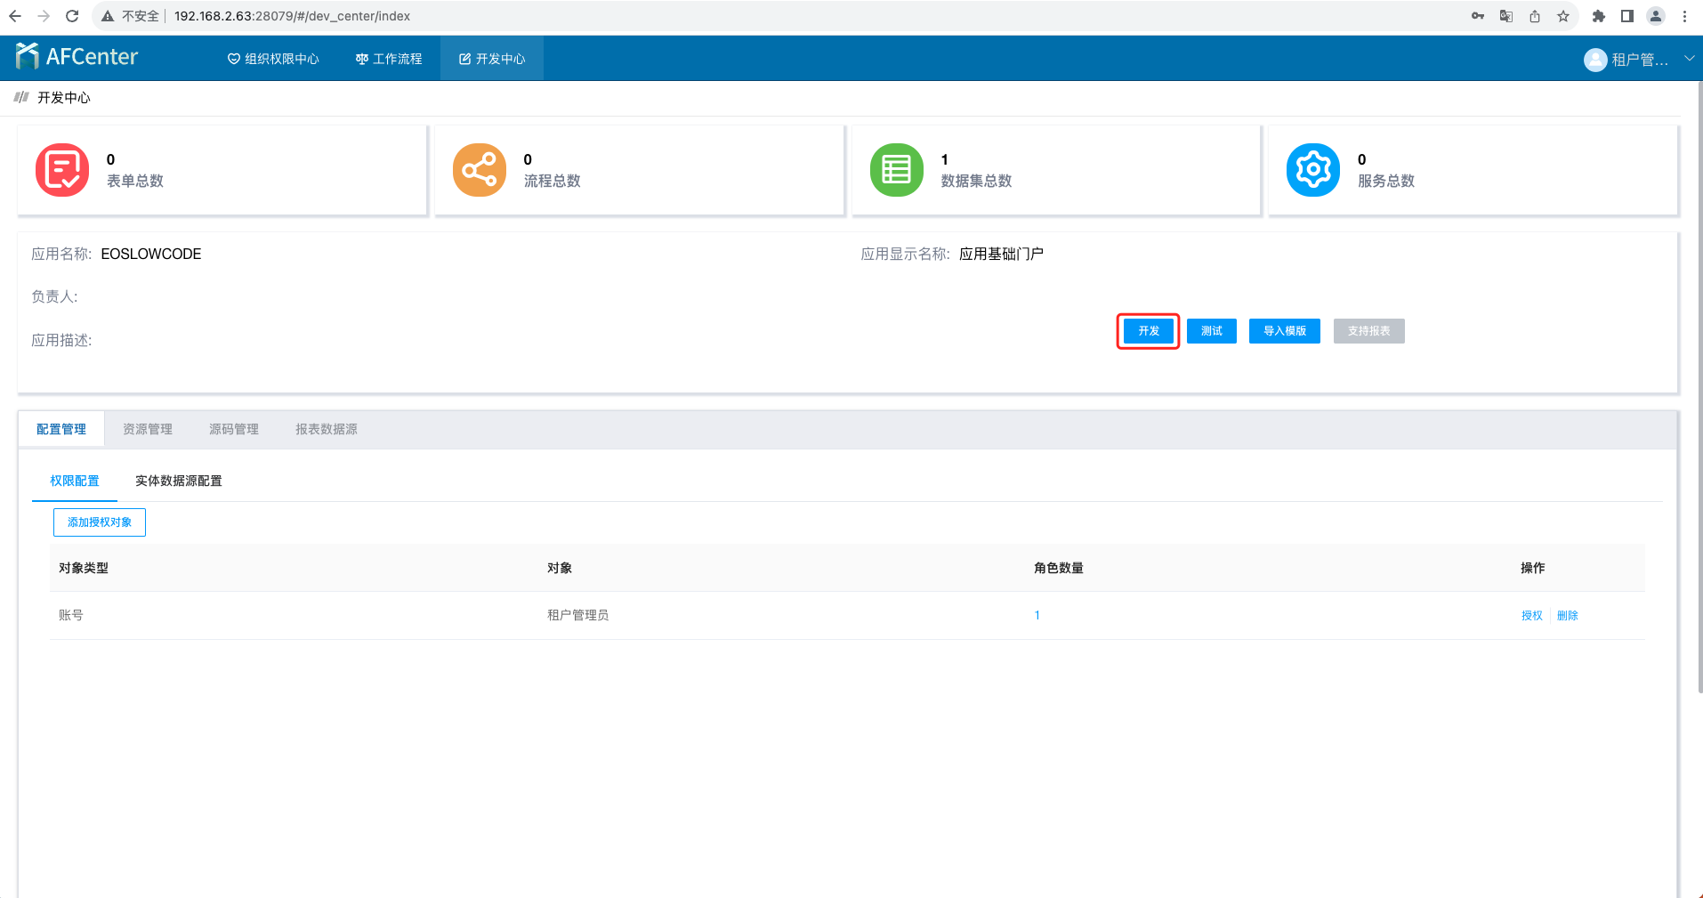
Task: Click 添加授权对象 button
Action: 100,522
